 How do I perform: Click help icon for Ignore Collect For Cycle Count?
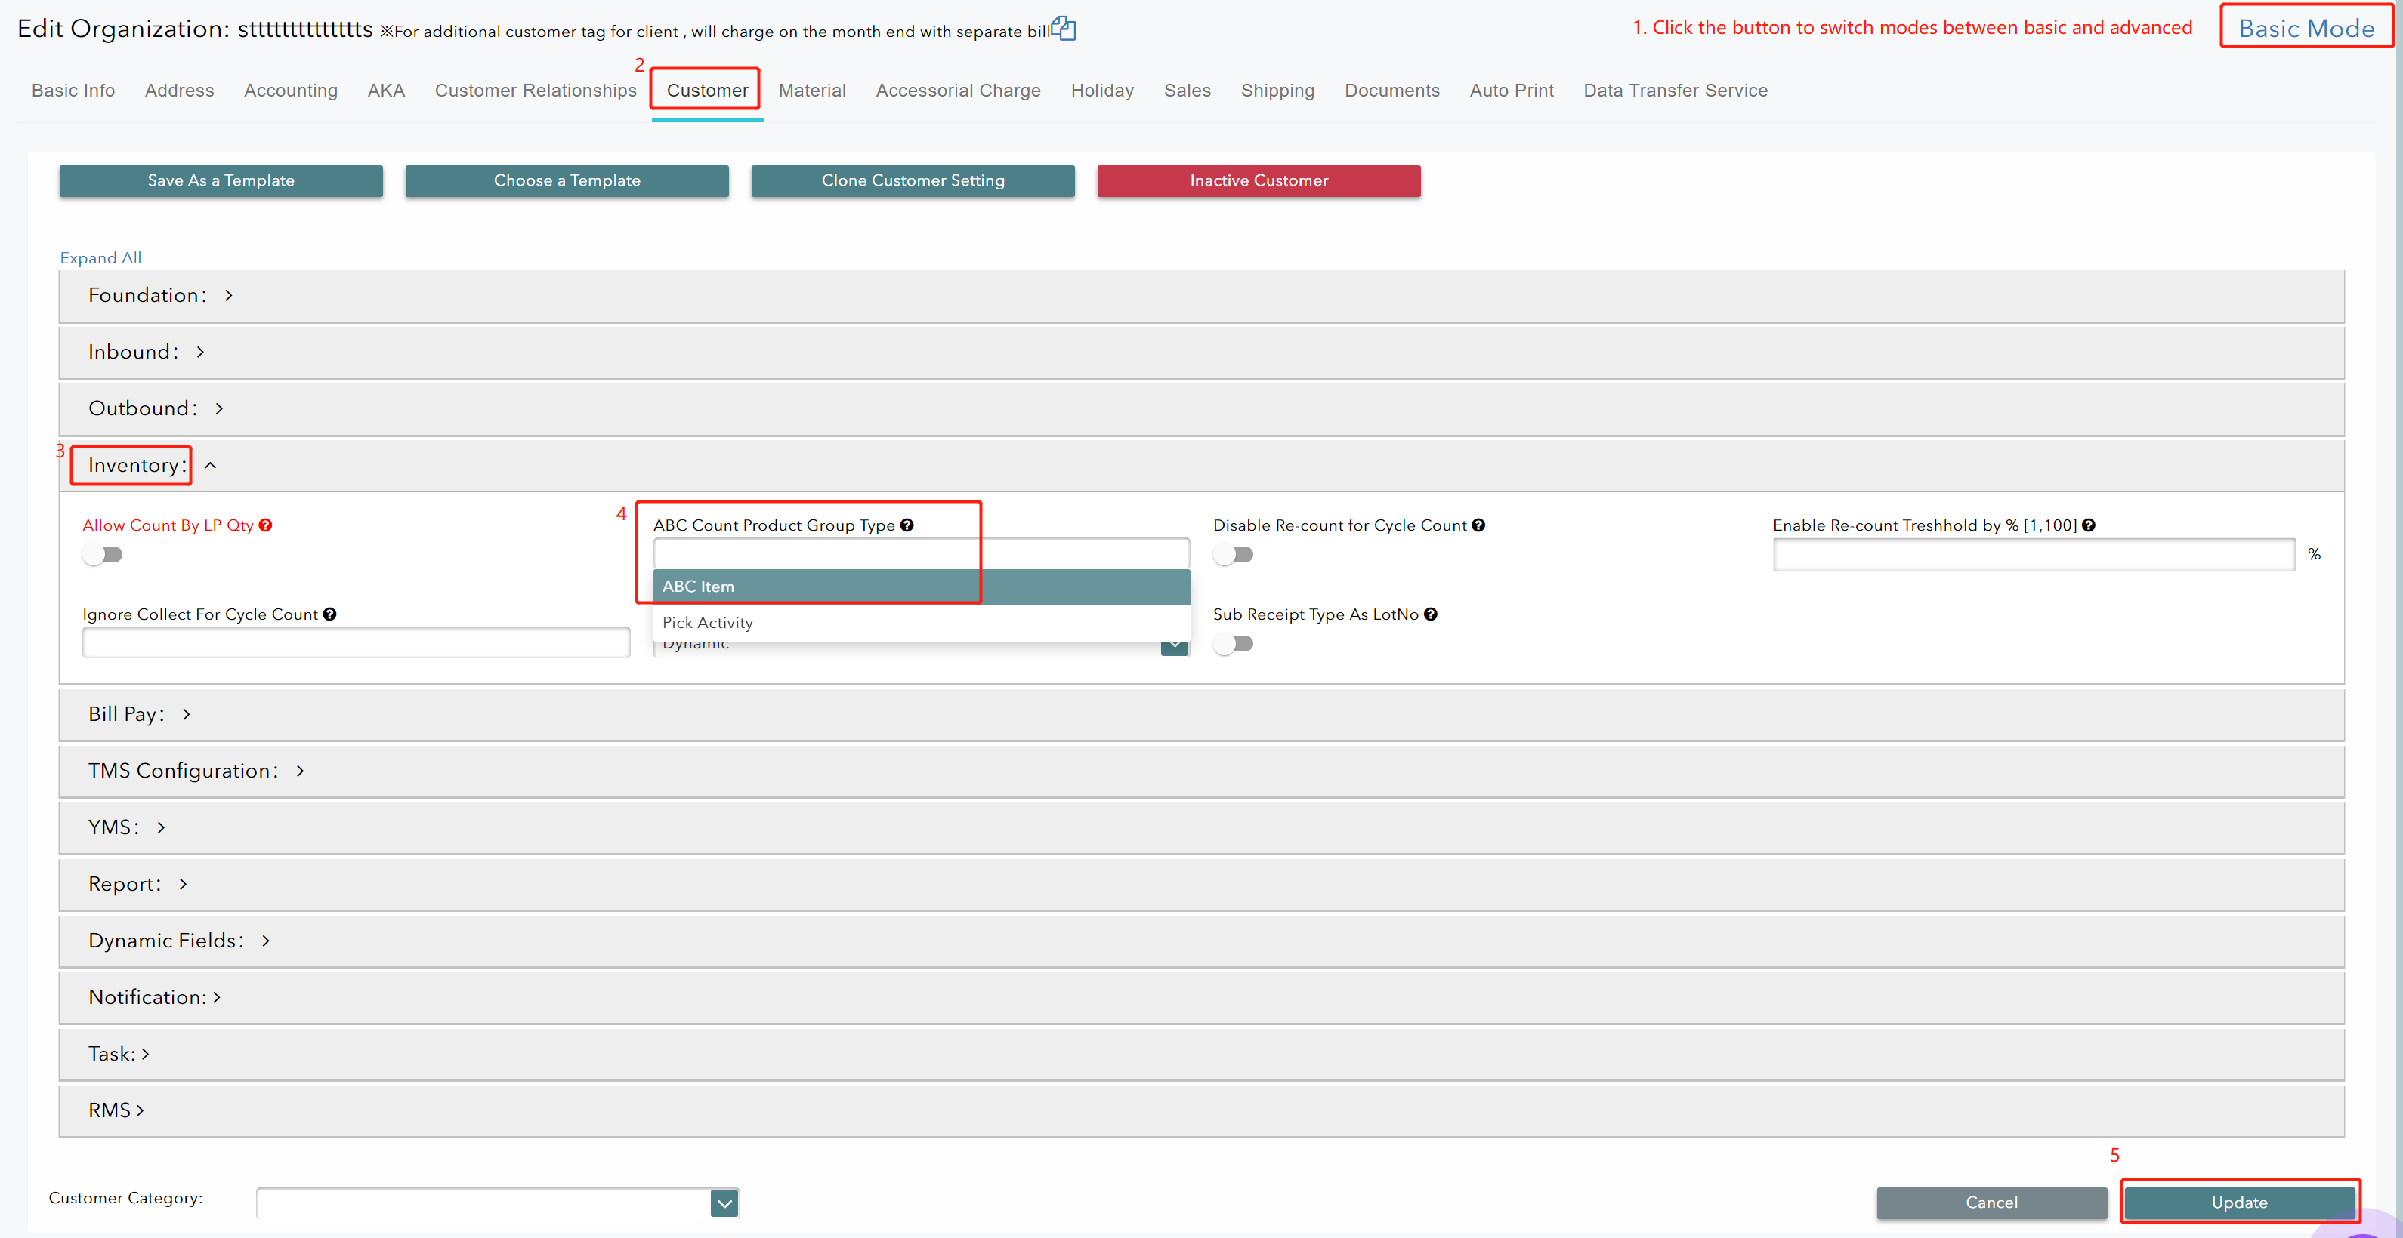coord(329,614)
